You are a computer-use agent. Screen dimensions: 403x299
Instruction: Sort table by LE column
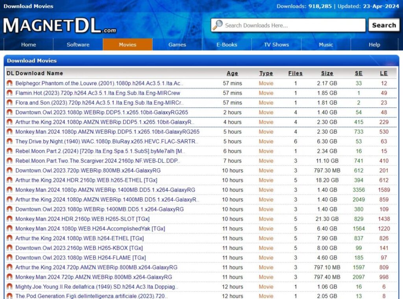pyautogui.click(x=384, y=73)
